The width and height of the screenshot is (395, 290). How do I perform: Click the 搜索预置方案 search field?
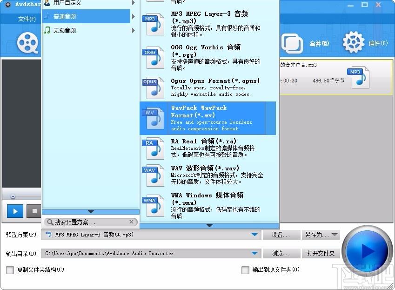[90, 222]
